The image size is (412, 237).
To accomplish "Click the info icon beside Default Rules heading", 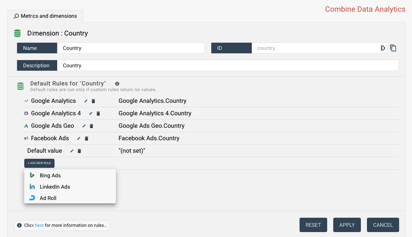I will pyautogui.click(x=117, y=84).
